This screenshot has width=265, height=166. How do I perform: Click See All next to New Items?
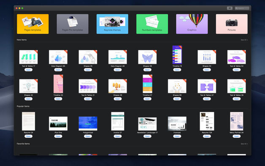[244, 40]
